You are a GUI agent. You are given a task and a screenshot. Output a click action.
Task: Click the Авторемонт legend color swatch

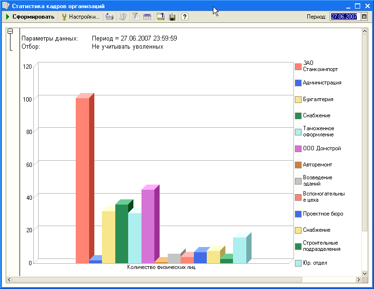[x=298, y=165]
